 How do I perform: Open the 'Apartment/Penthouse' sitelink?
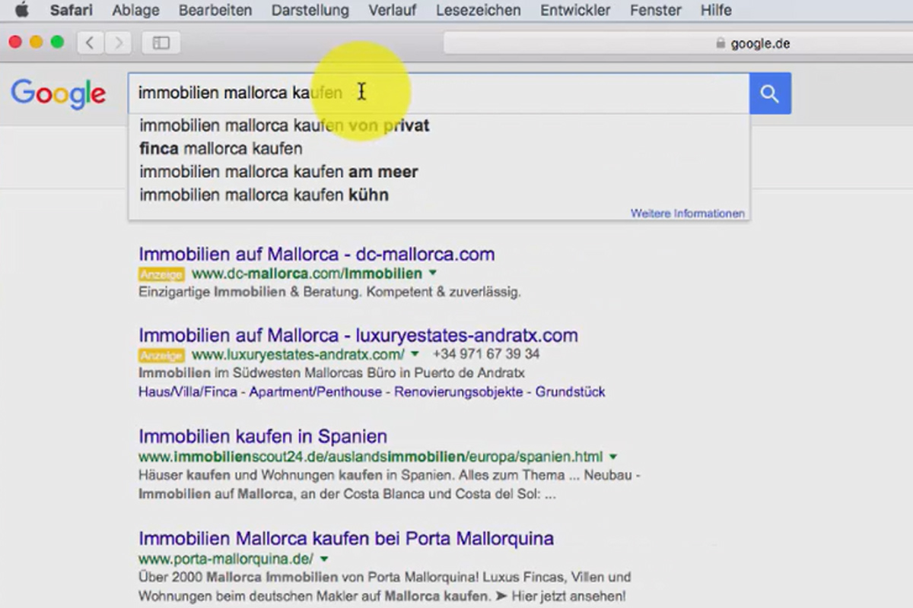(x=316, y=392)
